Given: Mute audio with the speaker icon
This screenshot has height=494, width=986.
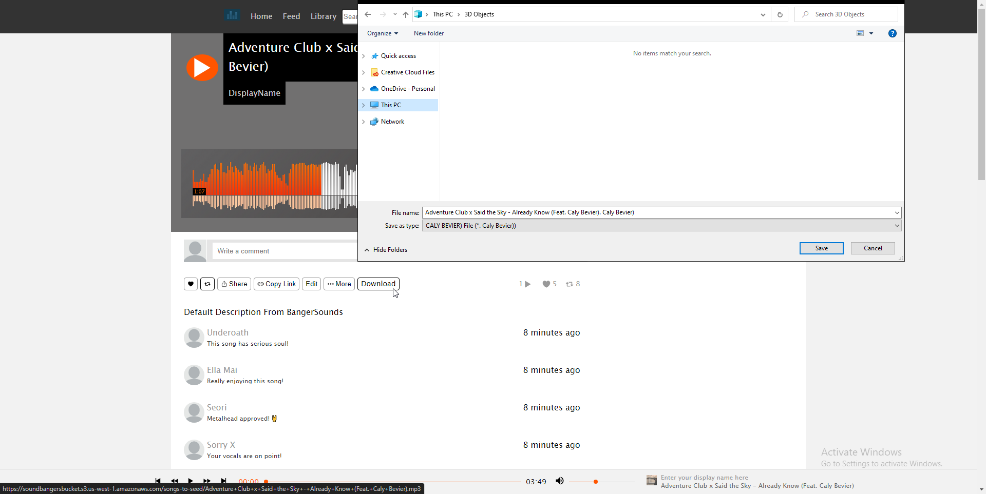Looking at the screenshot, I should tap(560, 481).
